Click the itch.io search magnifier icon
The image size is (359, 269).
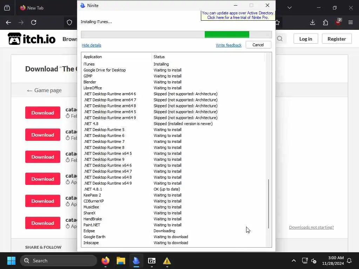point(280,39)
